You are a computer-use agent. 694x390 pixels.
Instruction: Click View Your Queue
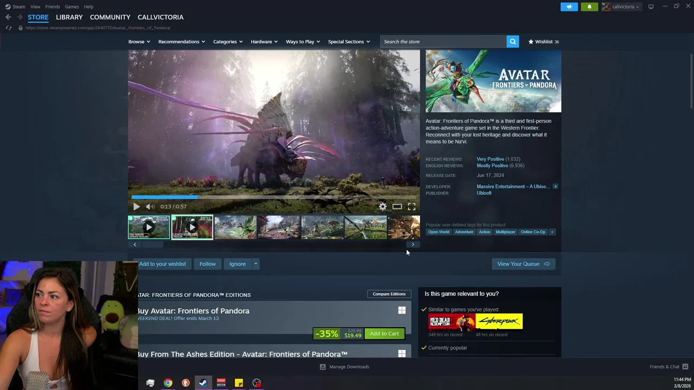point(524,264)
